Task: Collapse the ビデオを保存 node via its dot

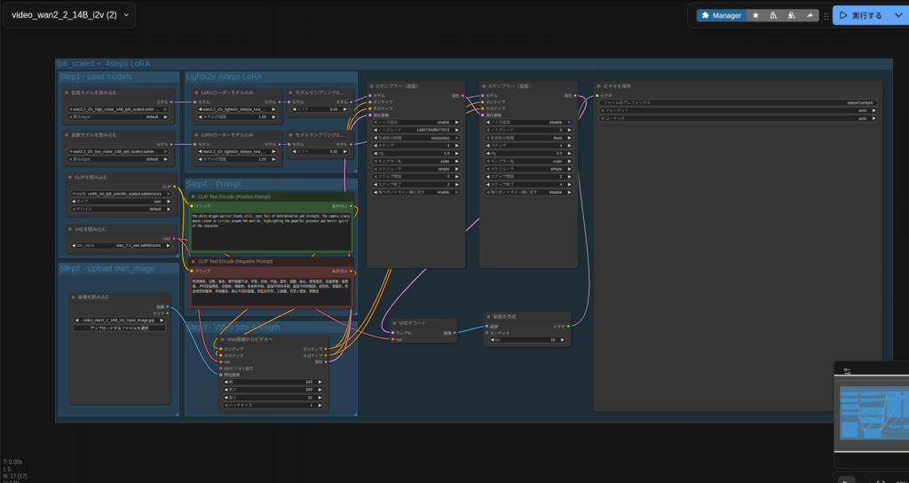Action: pos(598,86)
